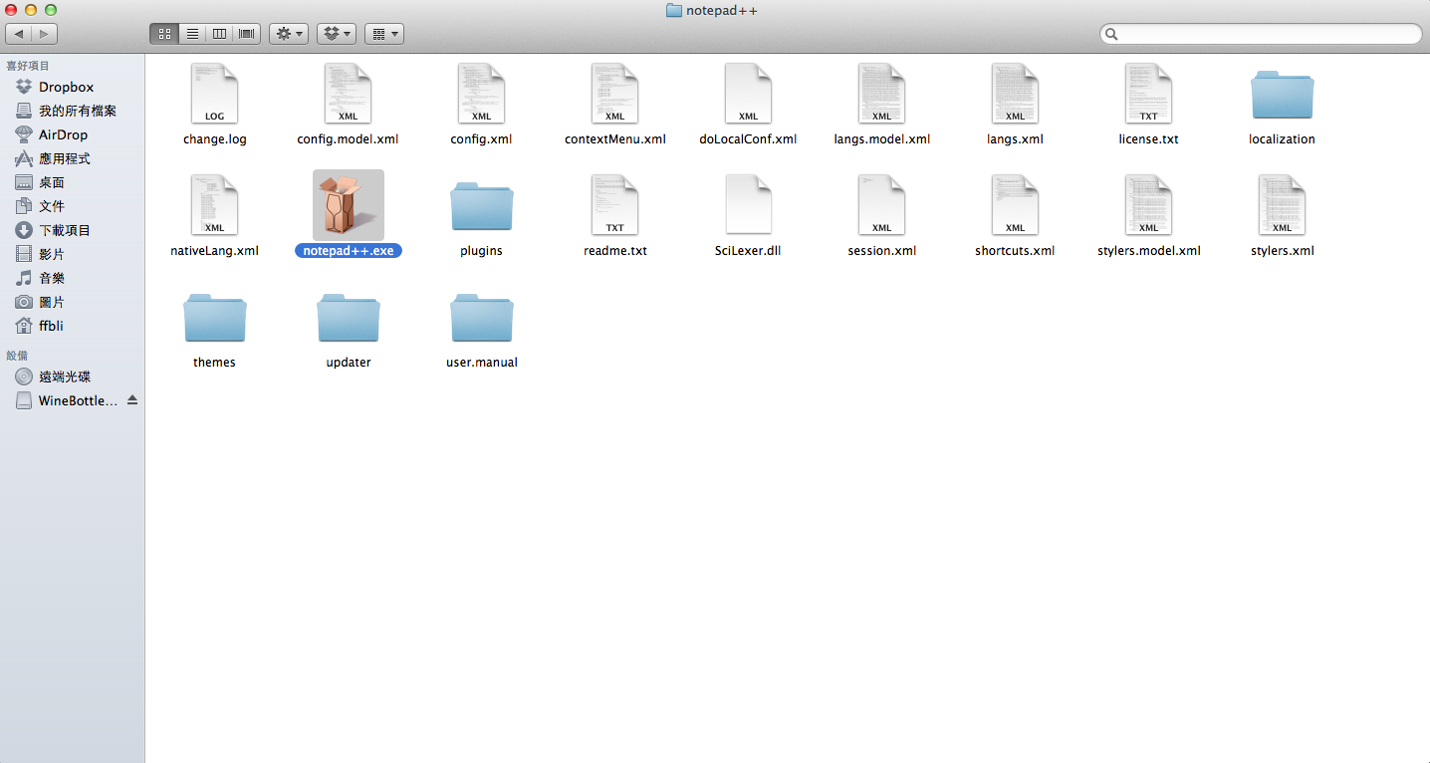This screenshot has height=763, width=1430.
Task: Open the localization folder
Action: point(1282,93)
